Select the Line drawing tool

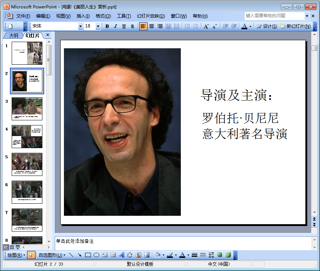pos(71,255)
